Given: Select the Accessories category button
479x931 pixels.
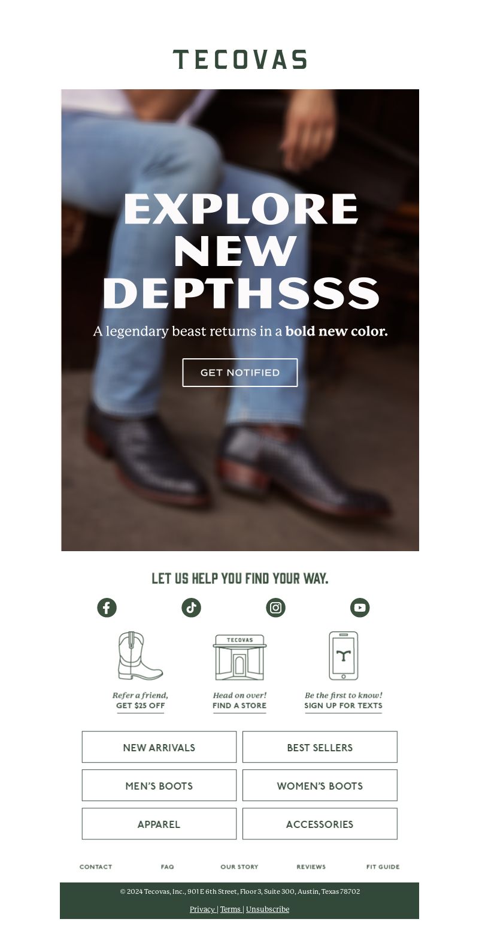Looking at the screenshot, I should [x=320, y=824].
